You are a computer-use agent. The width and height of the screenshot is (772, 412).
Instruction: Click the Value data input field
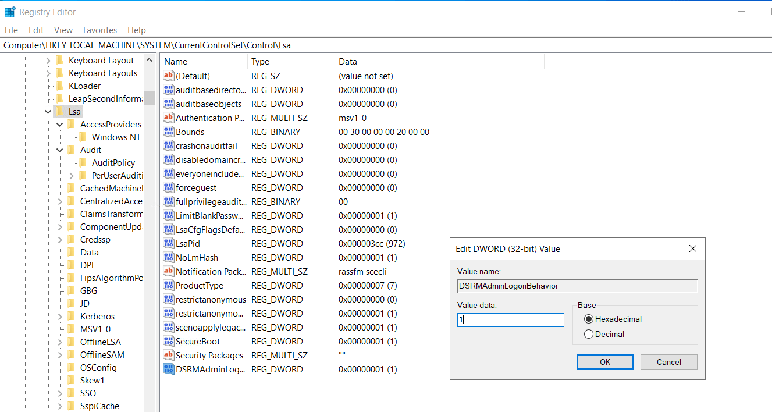[x=511, y=320]
